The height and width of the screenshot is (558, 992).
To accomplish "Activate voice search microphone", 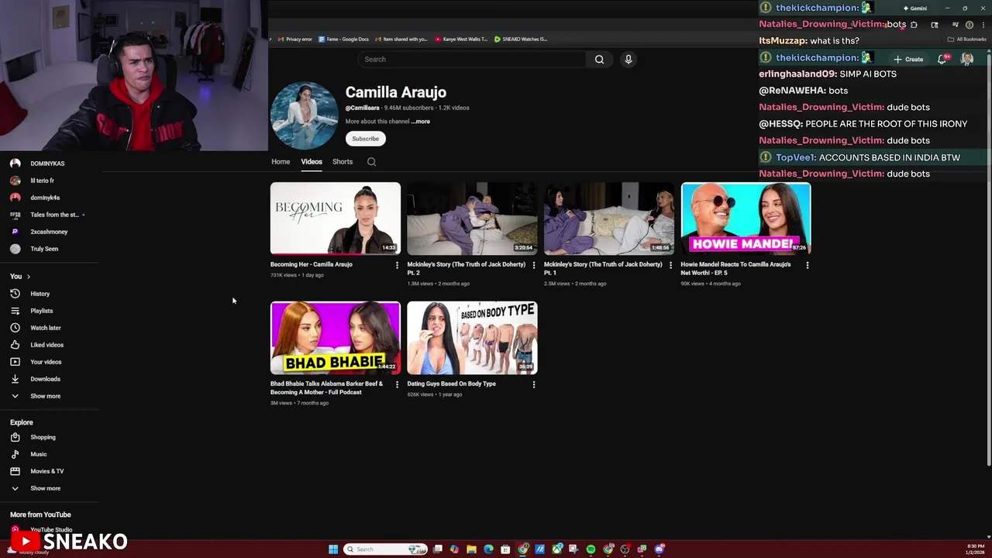I will coord(629,59).
